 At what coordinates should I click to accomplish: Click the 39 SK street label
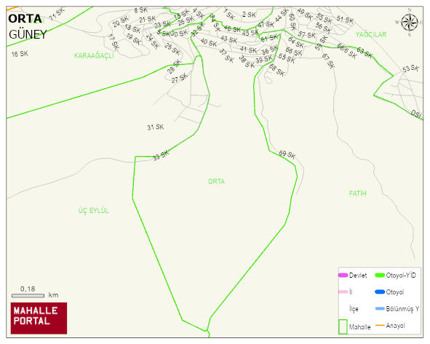(264, 59)
